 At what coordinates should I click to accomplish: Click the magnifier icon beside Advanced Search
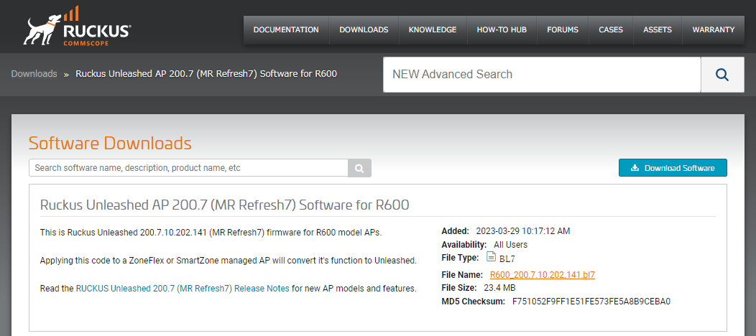(x=722, y=75)
